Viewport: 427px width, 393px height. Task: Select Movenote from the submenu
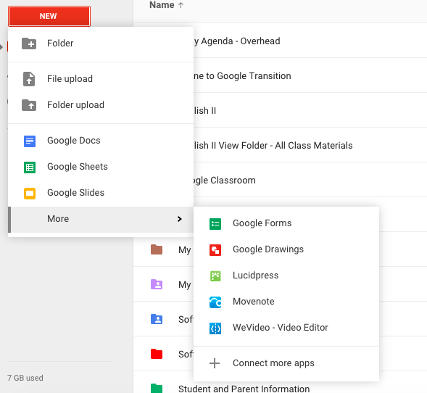(x=286, y=302)
